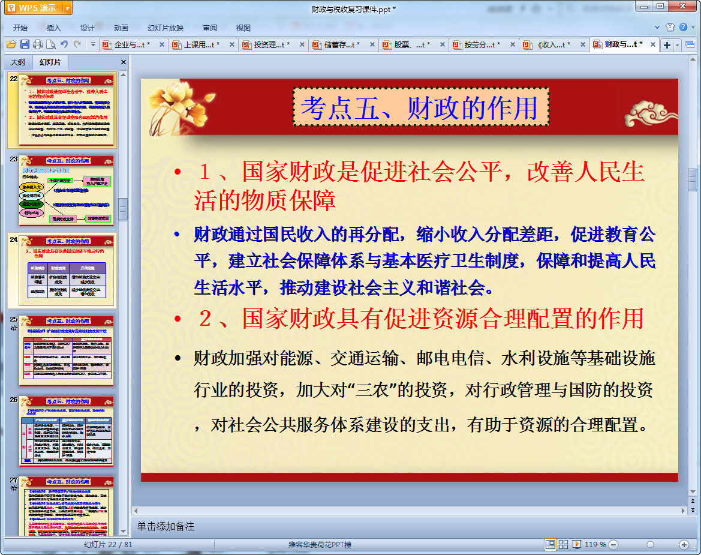Expand quick access toolbar customize arrow
The width and height of the screenshot is (701, 555).
(93, 44)
